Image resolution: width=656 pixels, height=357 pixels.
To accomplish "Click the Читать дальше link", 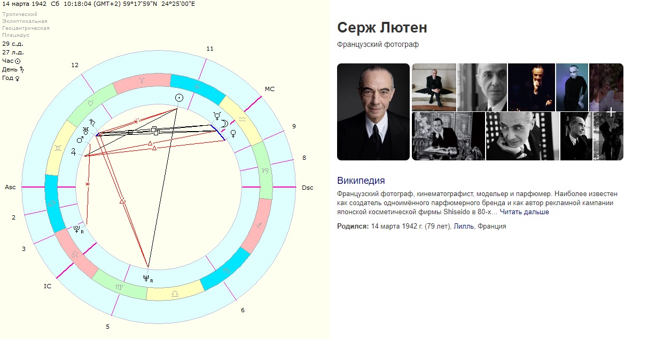I will coord(524,212).
